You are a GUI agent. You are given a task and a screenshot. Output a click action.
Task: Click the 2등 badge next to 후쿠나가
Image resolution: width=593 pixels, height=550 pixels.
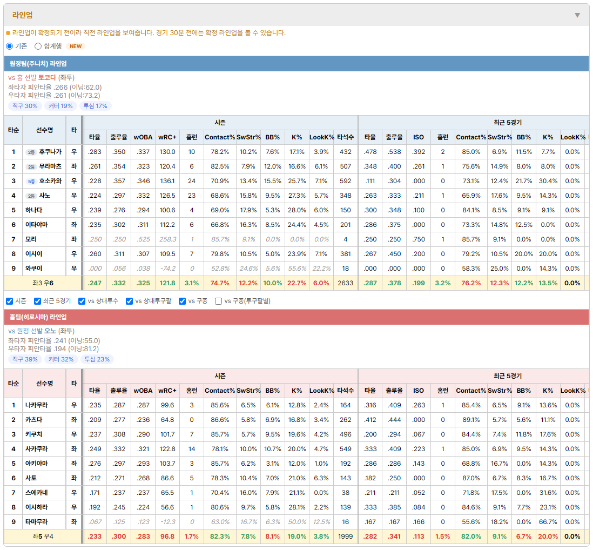click(x=31, y=152)
